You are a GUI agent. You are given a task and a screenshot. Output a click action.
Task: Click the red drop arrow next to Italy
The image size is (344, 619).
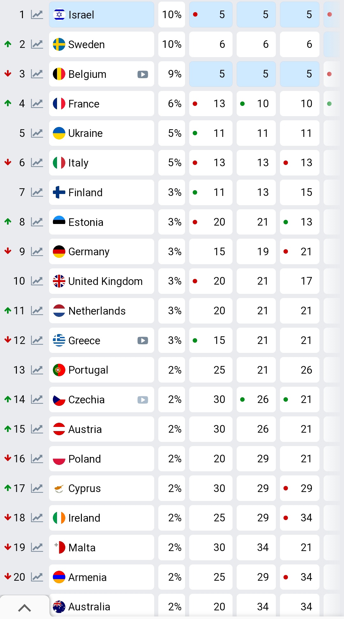8,162
